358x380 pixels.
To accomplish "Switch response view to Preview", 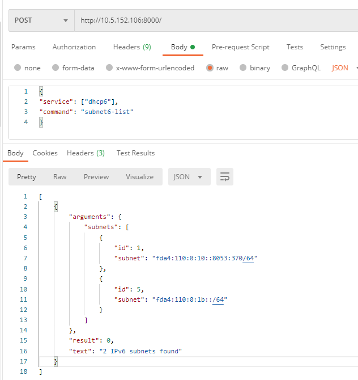I will 96,177.
